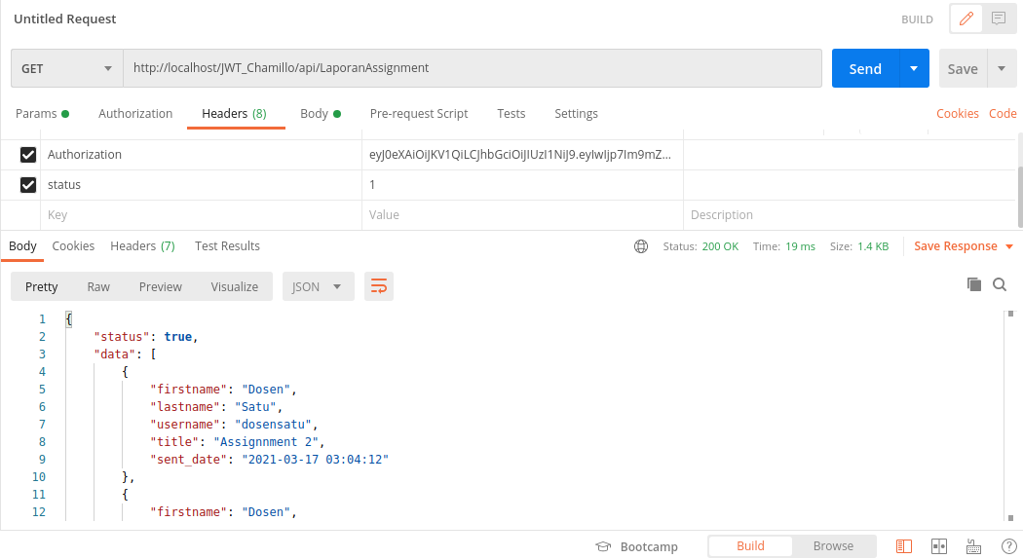Uncheck the Authorization header checkbox
The width and height of the screenshot is (1023, 559).
[28, 155]
